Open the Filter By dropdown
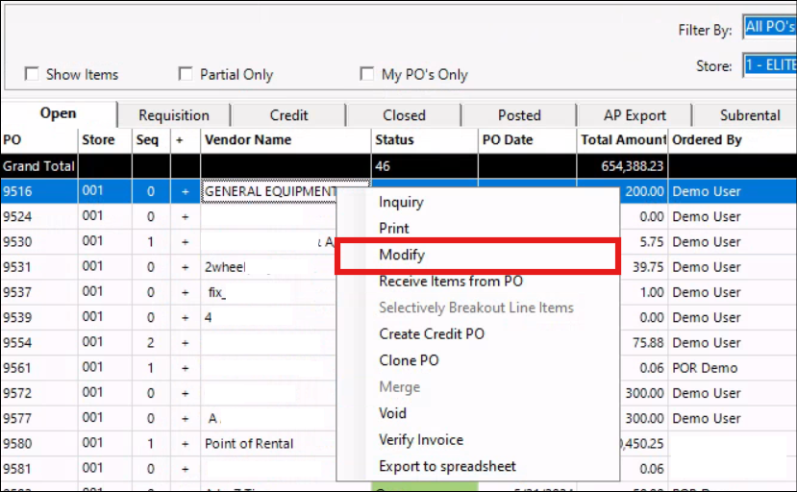 (768, 28)
